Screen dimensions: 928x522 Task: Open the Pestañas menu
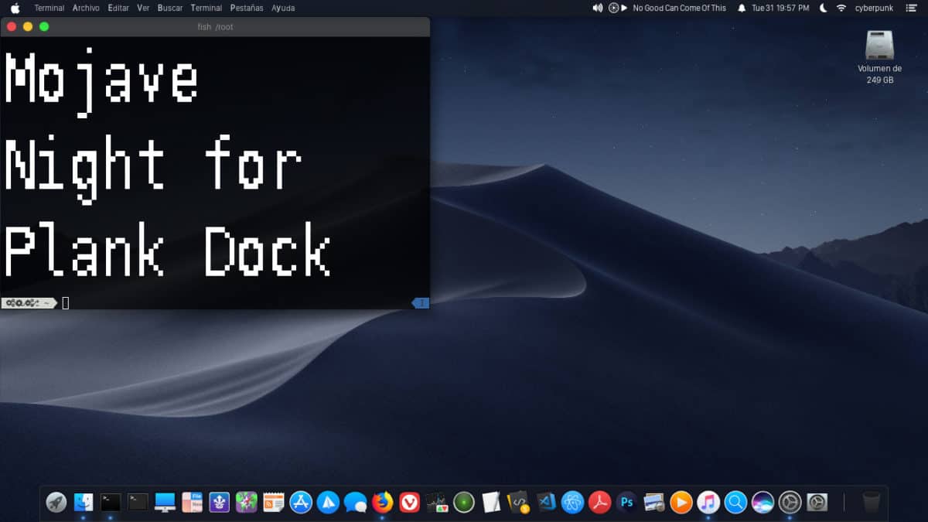[246, 8]
